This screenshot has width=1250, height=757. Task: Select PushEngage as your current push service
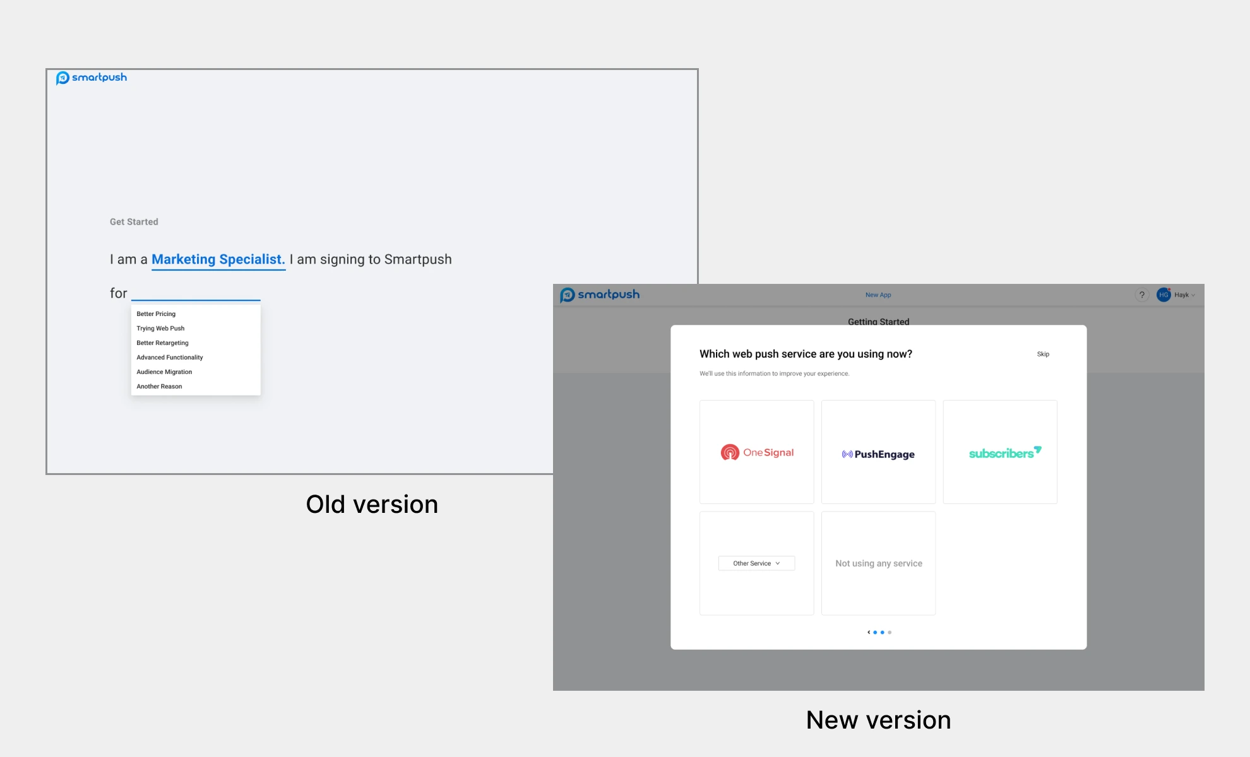click(878, 452)
